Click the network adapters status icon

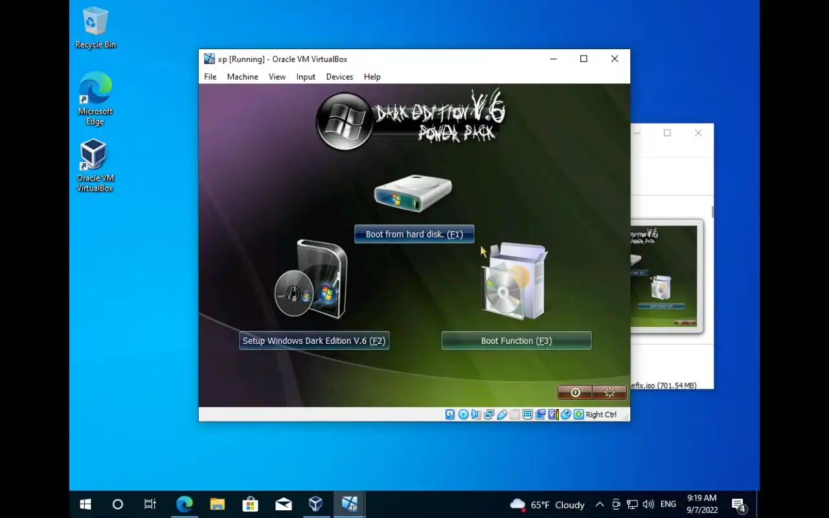point(489,414)
